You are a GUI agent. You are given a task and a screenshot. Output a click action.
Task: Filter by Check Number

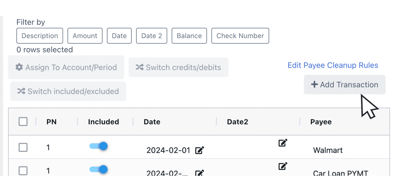[240, 36]
